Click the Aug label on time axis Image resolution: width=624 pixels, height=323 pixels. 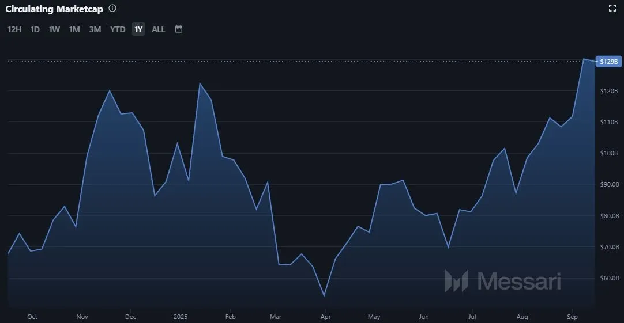(522, 317)
